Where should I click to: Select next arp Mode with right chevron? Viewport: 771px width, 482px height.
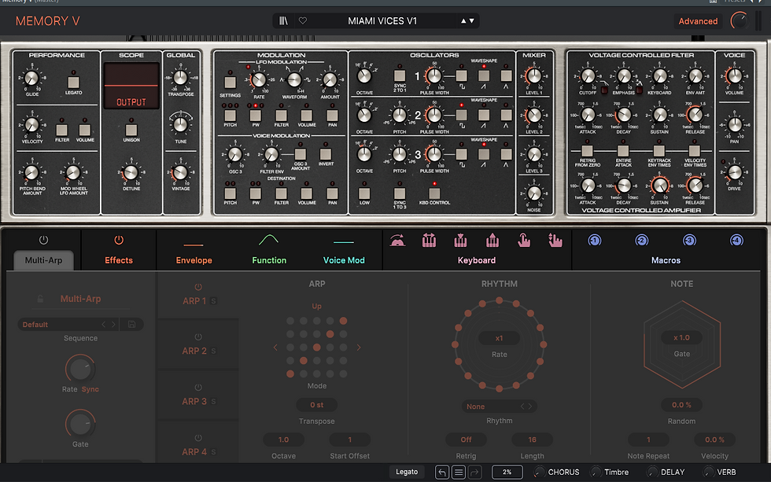359,348
